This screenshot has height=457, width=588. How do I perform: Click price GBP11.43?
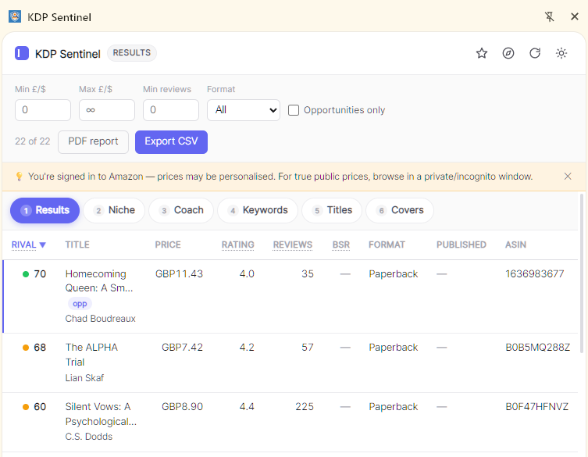[179, 274]
